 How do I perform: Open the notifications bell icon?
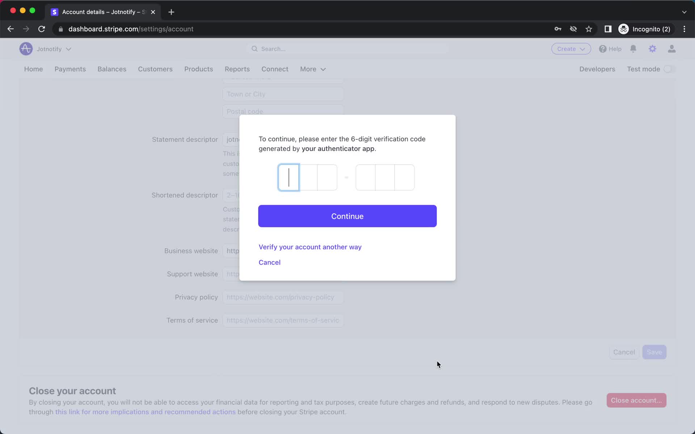click(633, 48)
